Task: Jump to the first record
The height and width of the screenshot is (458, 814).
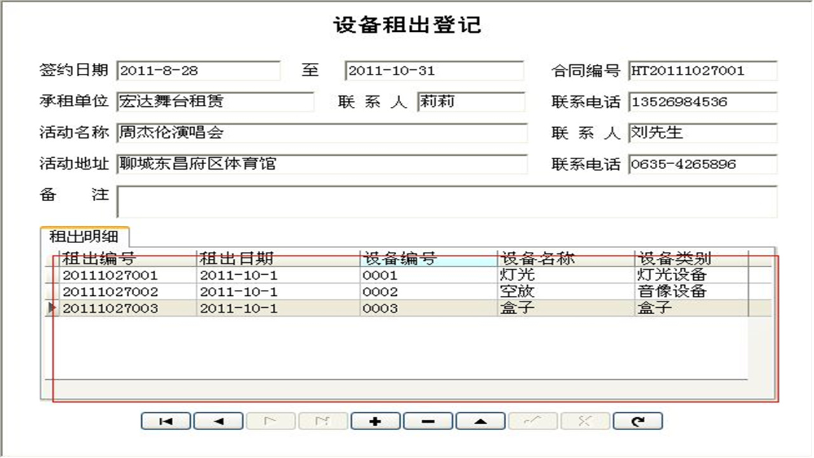Action: coord(165,420)
